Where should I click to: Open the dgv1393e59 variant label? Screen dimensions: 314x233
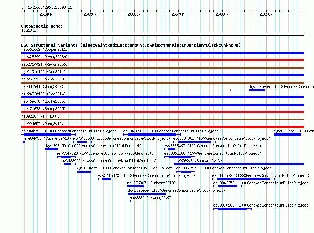click(x=93, y=146)
